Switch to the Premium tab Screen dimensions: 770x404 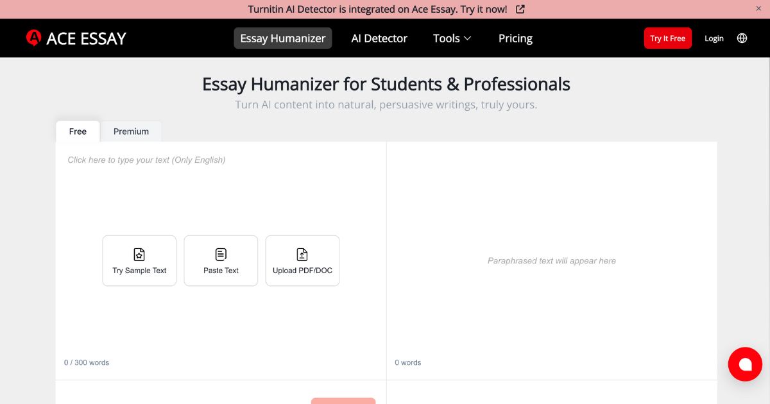pos(131,131)
